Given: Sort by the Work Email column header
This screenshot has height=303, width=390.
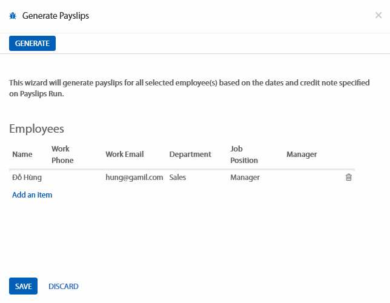Looking at the screenshot, I should click(x=125, y=155).
